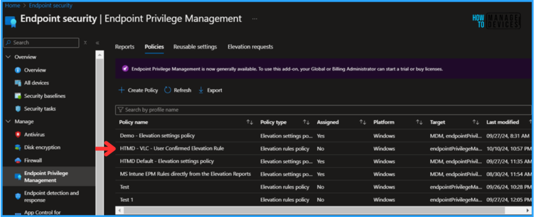Click the Create Policy button

tap(138, 90)
